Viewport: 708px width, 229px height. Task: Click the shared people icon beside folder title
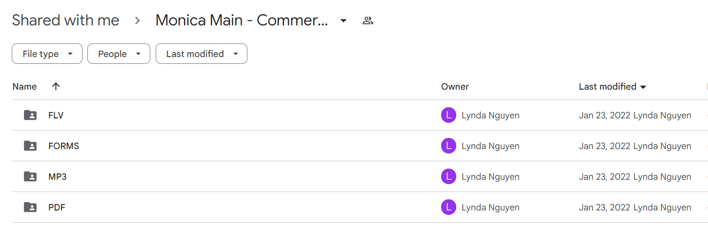[368, 20]
